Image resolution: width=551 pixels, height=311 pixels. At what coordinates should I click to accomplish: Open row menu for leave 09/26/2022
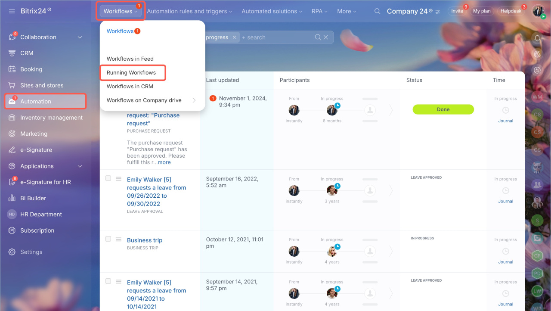pos(119,179)
